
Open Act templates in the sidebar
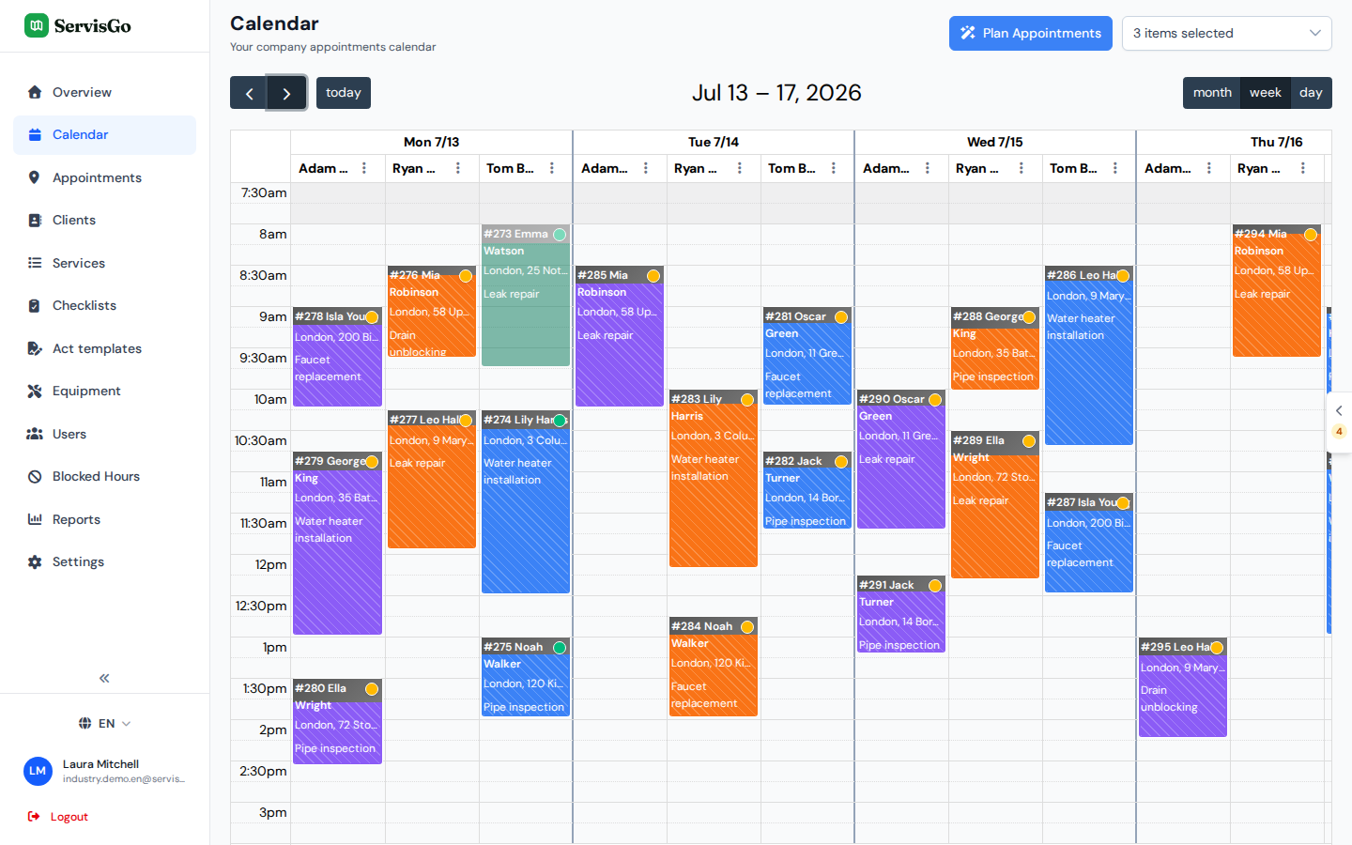point(104,348)
